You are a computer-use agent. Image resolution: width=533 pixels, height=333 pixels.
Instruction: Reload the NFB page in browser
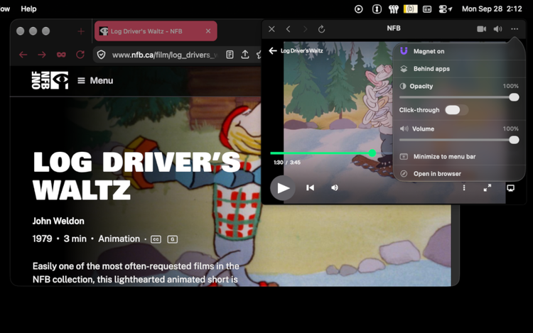pos(80,55)
